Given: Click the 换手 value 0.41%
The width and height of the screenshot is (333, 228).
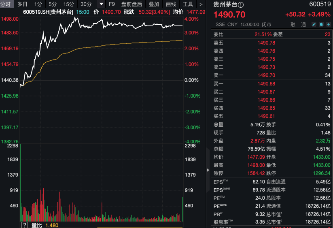Looking at the screenshot, I should point(323,124).
